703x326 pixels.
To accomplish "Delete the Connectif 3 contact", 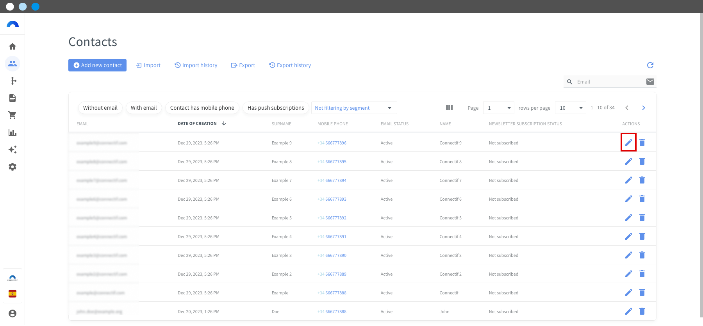I will pos(642,255).
